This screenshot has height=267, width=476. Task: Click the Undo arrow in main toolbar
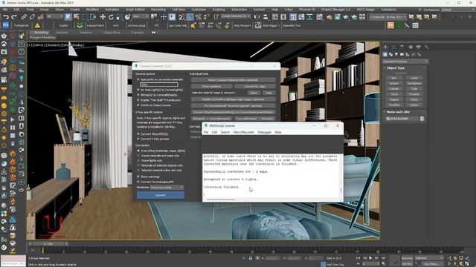[6, 17]
